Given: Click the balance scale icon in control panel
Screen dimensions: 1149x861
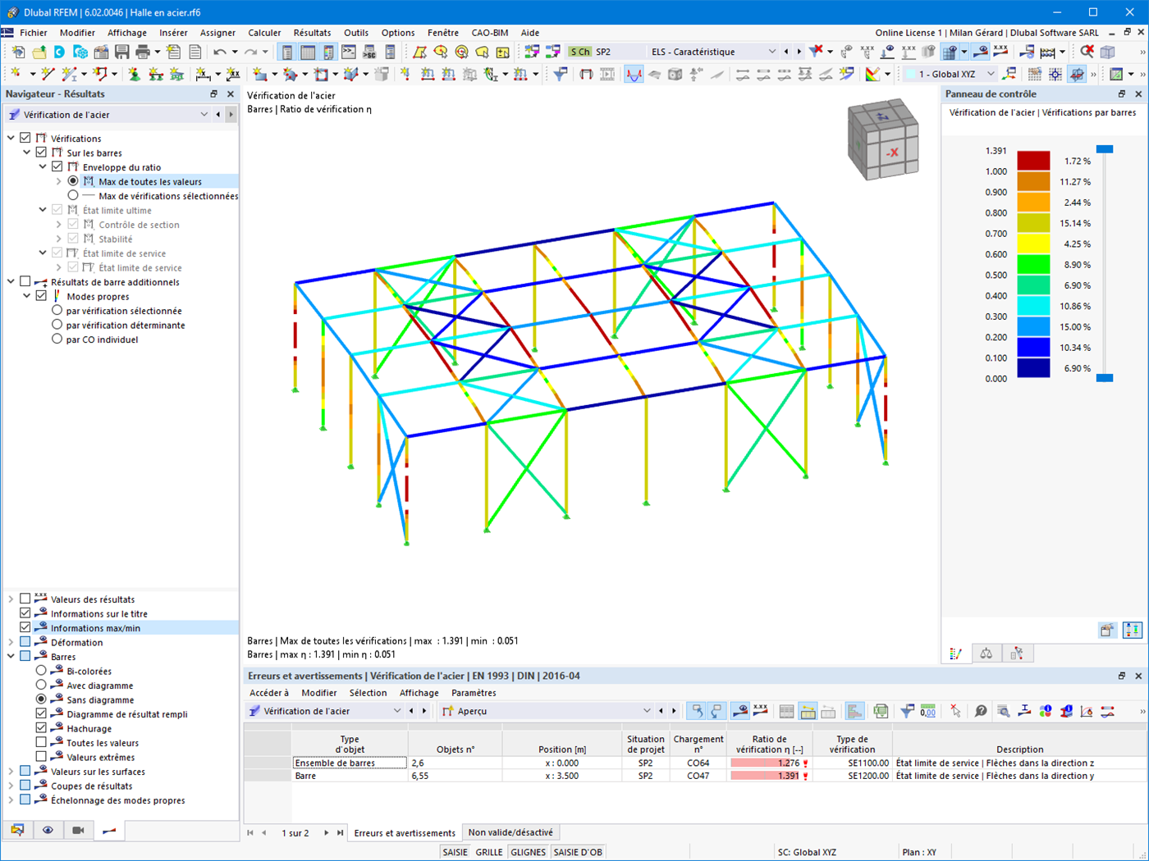Looking at the screenshot, I should point(986,654).
